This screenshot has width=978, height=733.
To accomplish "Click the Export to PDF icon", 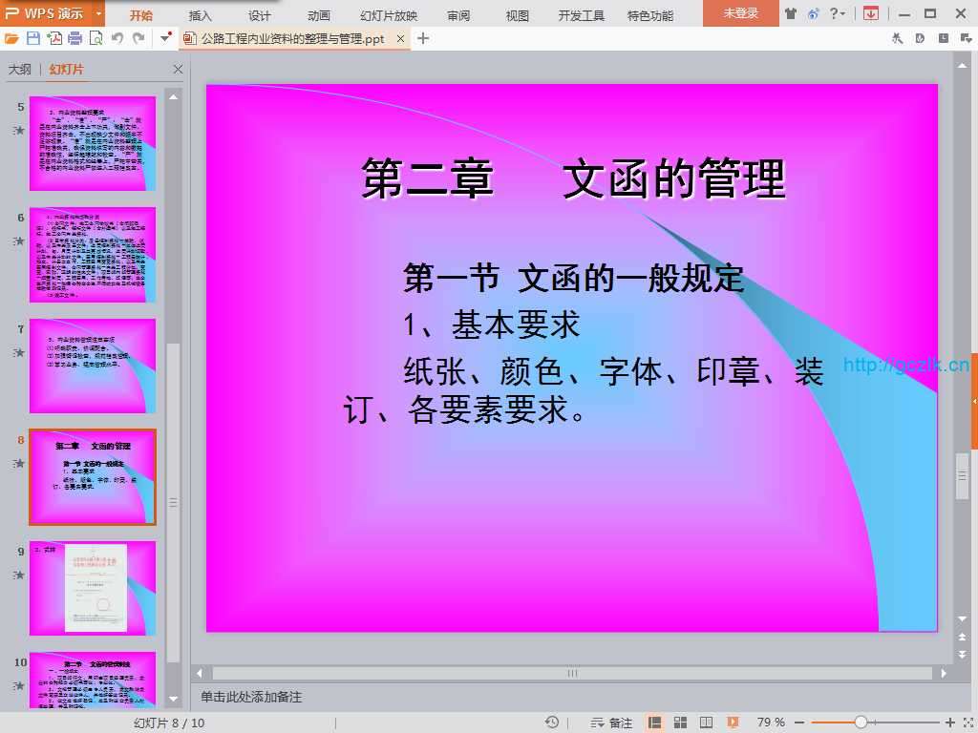I will 54,38.
